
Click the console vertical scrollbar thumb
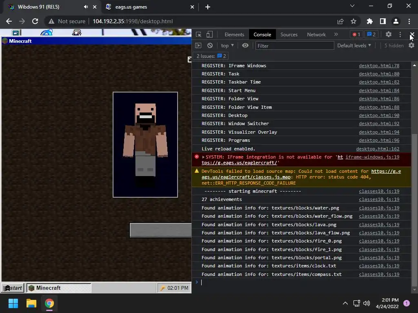(414, 210)
